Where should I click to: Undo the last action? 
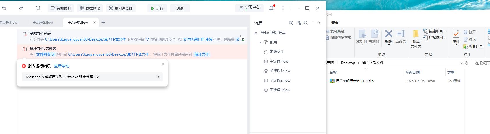point(4,8)
